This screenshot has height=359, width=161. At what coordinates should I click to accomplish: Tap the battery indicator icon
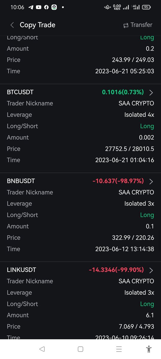pyautogui.click(x=146, y=7)
